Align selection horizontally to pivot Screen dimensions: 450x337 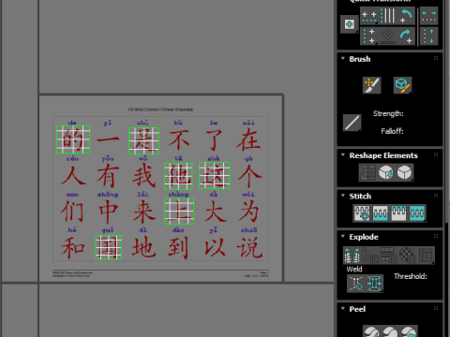369,16
